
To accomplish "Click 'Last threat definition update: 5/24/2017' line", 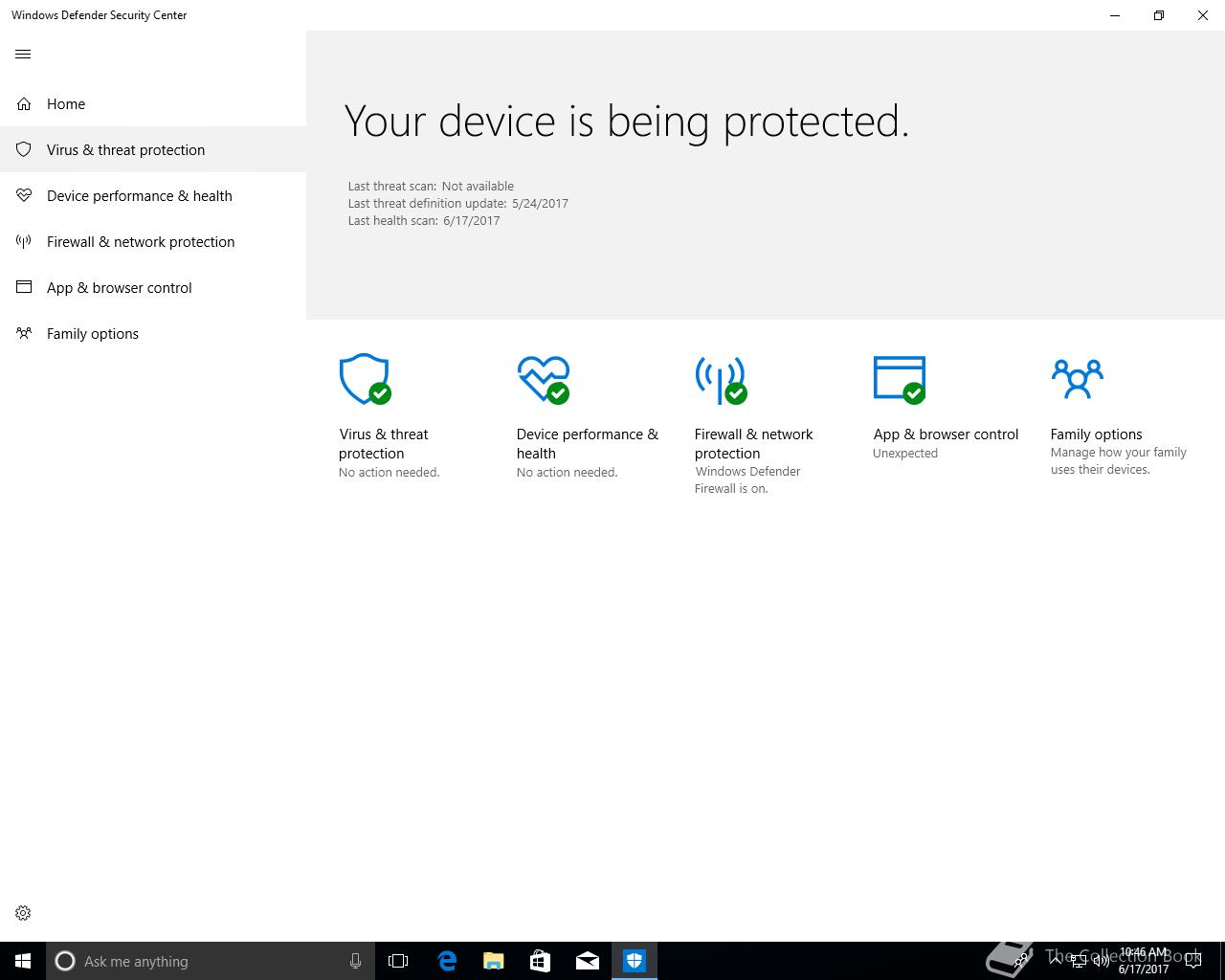I will point(458,203).
